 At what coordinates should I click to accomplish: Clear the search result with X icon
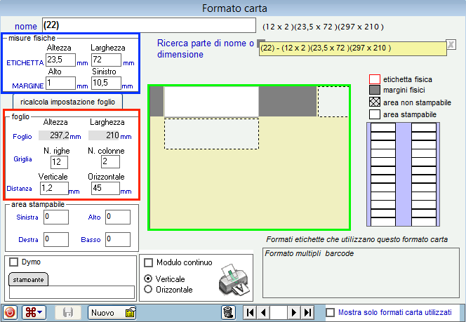pyautogui.click(x=451, y=43)
